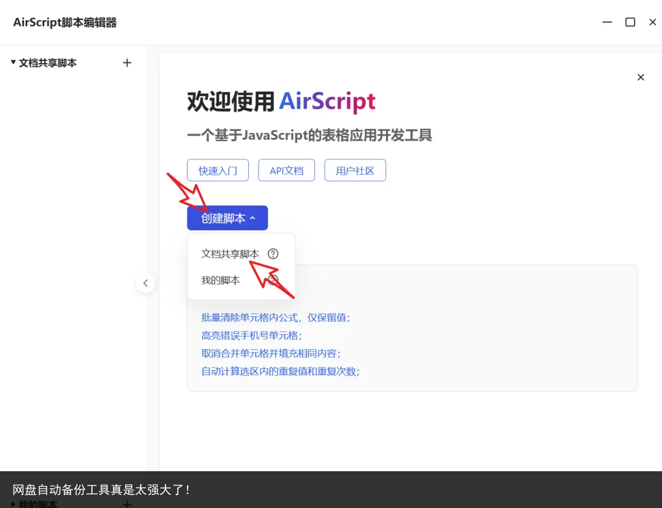Image resolution: width=662 pixels, height=508 pixels.
Task: Open the 自动计算选区内的重复值 example
Action: click(280, 371)
